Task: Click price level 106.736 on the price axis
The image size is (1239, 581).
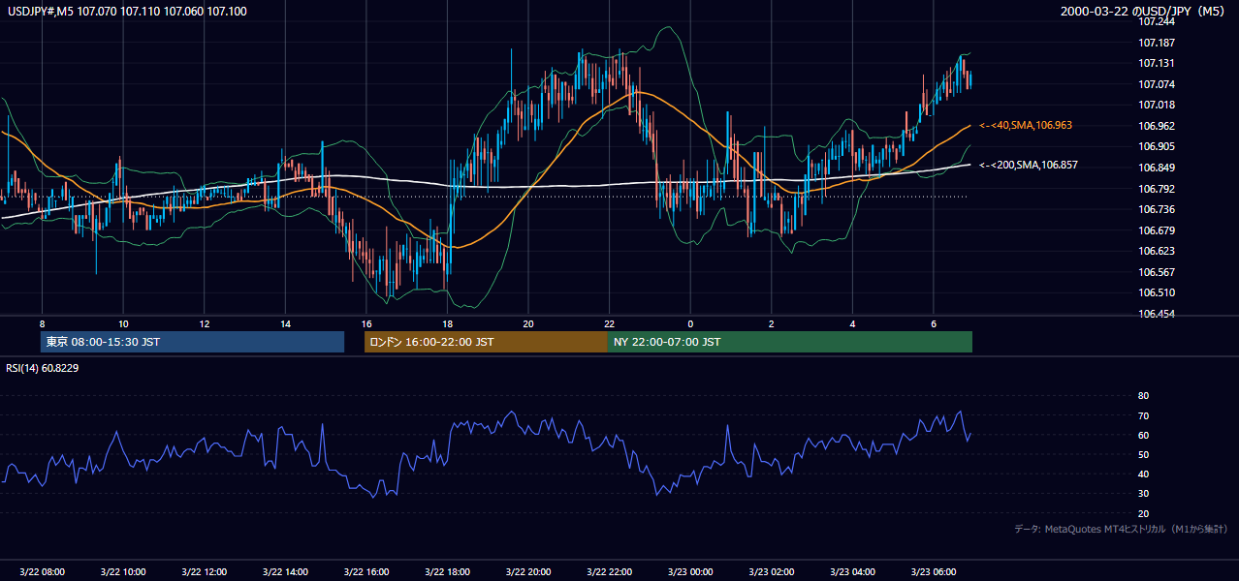Action: 1156,209
